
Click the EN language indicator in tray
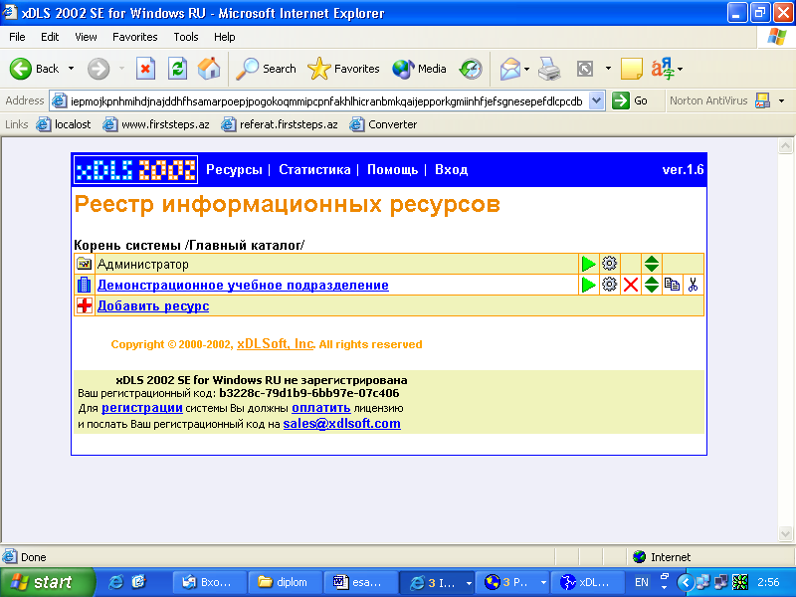(642, 582)
